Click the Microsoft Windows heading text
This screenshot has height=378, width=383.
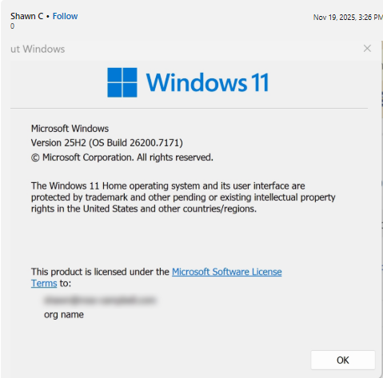70,129
